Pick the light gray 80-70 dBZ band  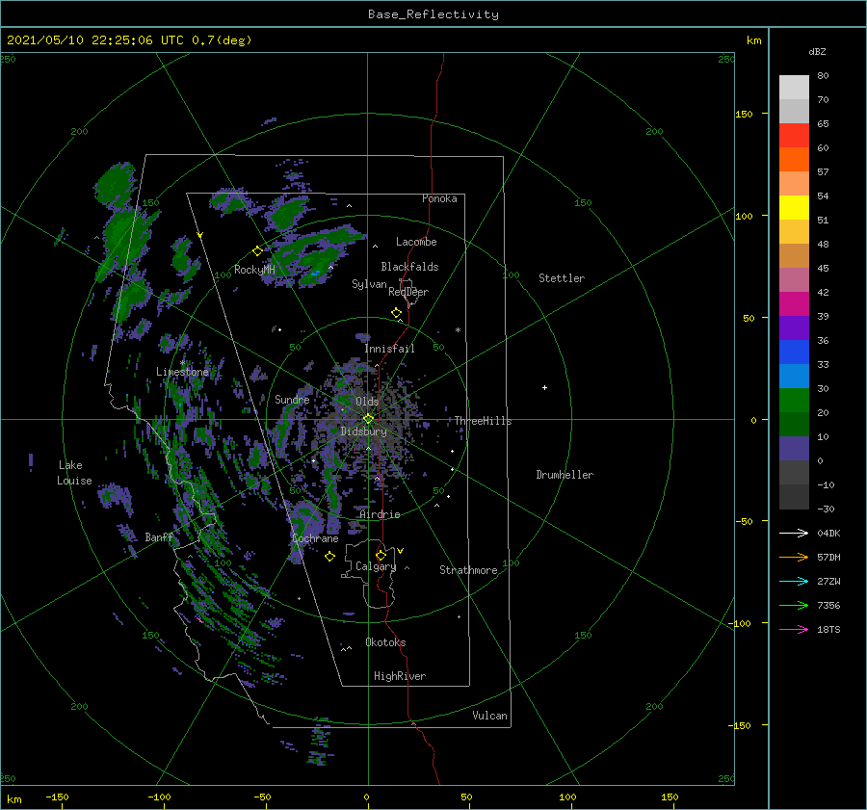794,88
